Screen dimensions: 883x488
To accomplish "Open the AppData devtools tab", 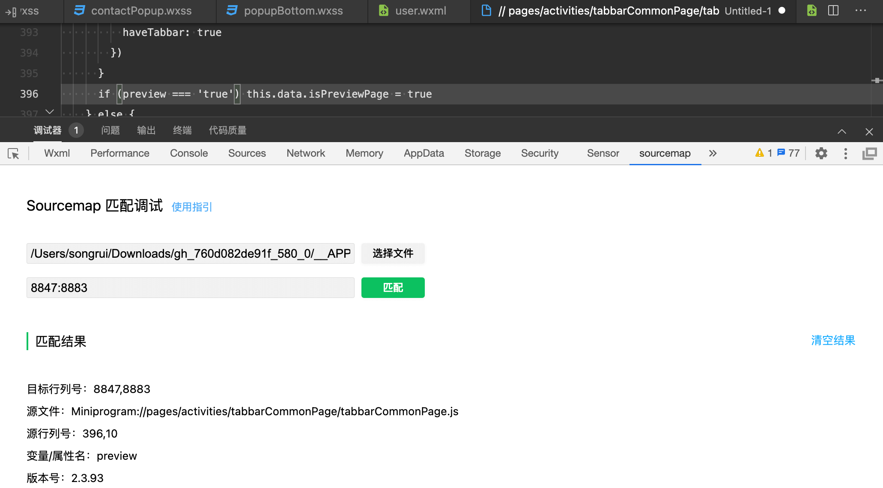I will [x=424, y=153].
